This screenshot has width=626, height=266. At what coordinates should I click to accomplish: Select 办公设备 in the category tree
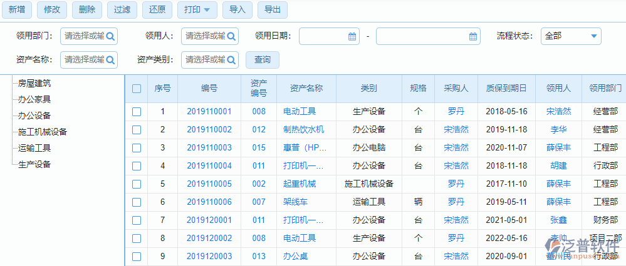pyautogui.click(x=34, y=116)
